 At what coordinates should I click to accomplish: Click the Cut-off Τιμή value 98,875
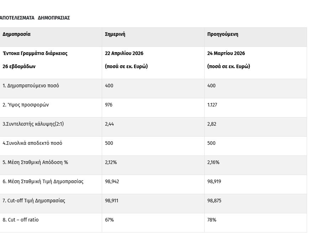(214, 201)
